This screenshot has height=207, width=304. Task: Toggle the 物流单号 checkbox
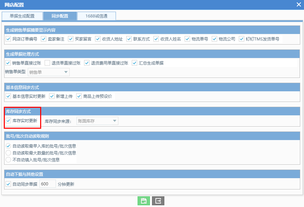click(187, 39)
